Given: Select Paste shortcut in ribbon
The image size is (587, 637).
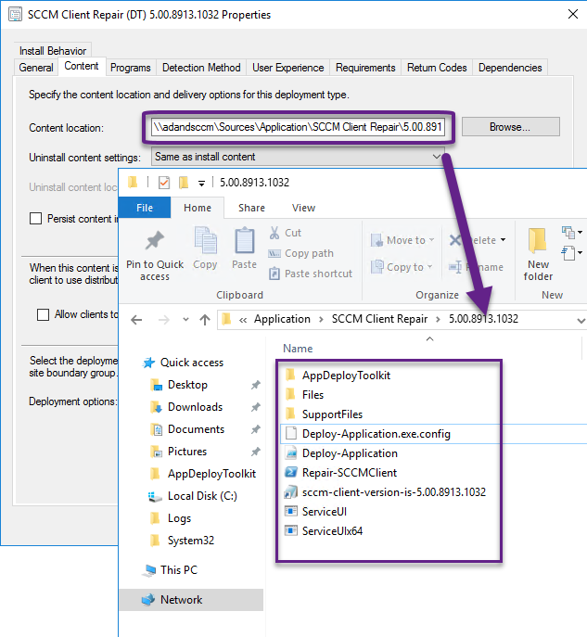Looking at the screenshot, I should [x=311, y=274].
